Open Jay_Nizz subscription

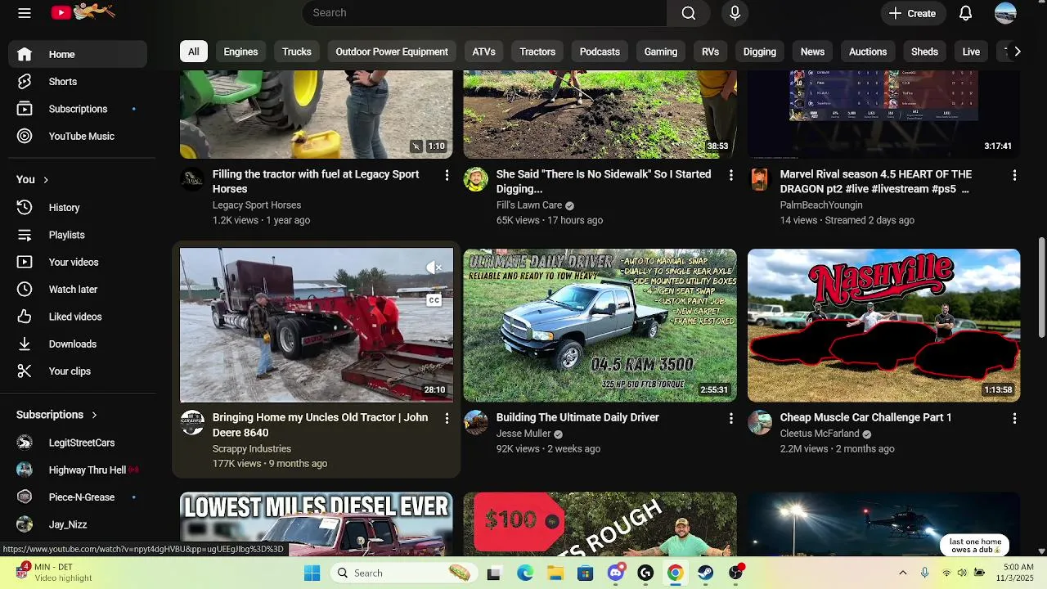[x=78, y=524]
